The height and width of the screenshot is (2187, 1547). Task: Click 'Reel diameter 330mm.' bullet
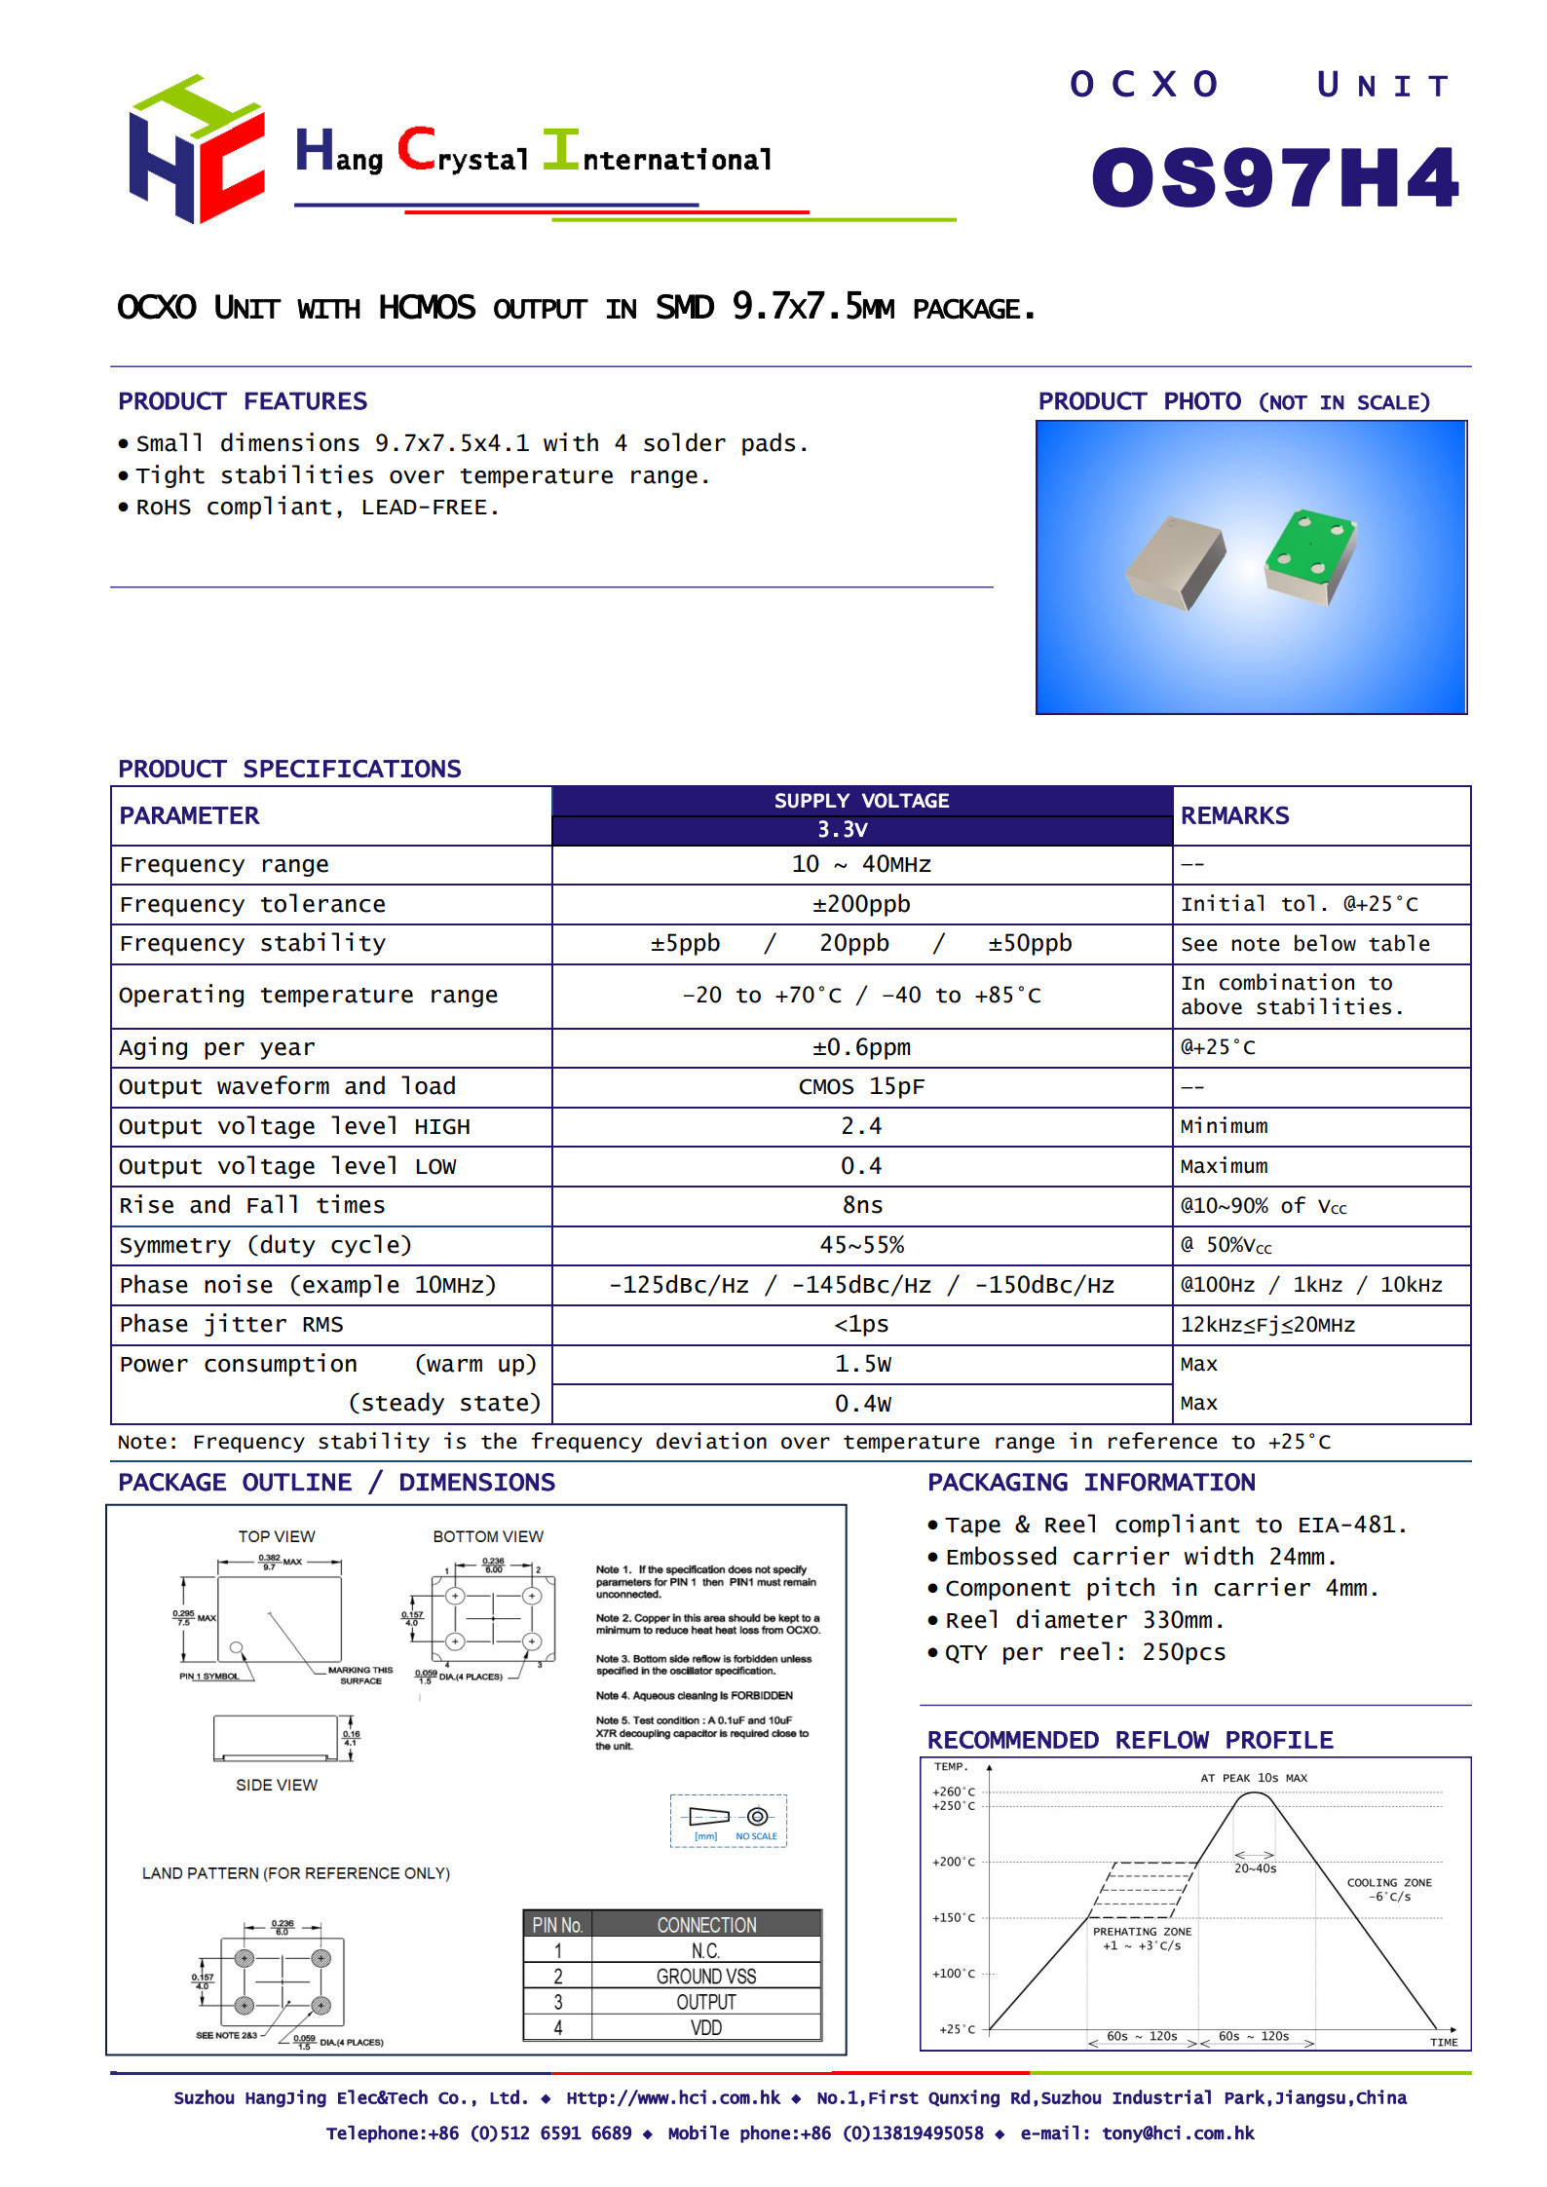(1084, 1621)
